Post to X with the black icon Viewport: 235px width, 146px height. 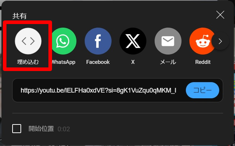[x=133, y=41]
